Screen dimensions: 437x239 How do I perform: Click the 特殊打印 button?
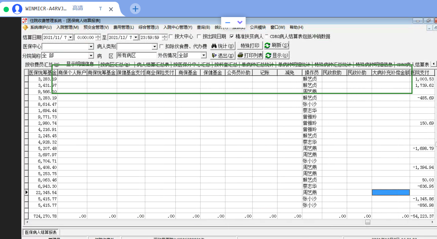[250, 46]
